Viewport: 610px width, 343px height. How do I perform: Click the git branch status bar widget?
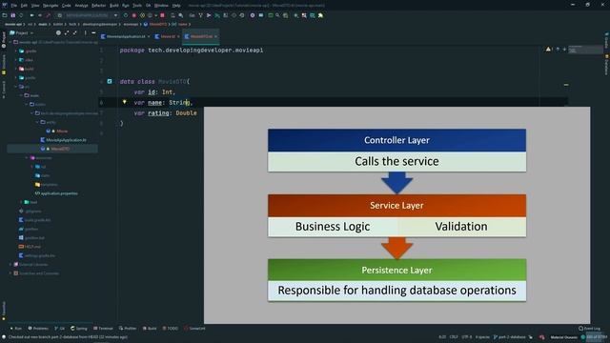point(509,337)
